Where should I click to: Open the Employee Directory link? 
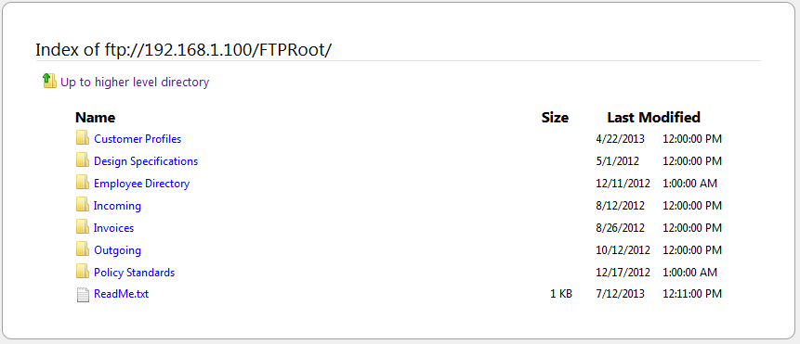(x=142, y=184)
